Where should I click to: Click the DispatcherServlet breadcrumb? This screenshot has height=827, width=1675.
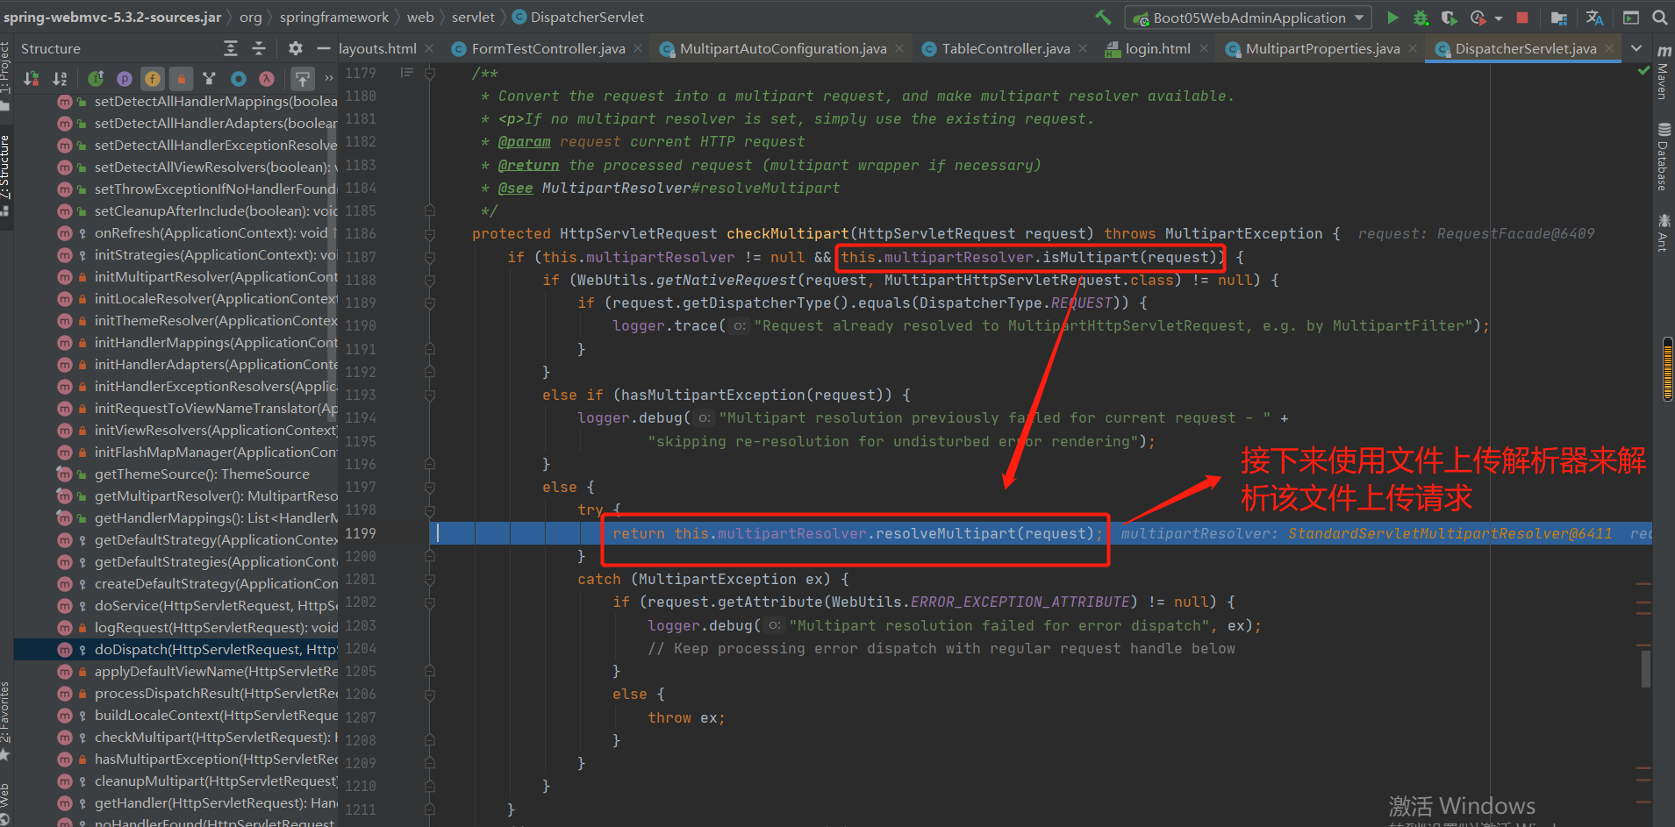click(578, 17)
